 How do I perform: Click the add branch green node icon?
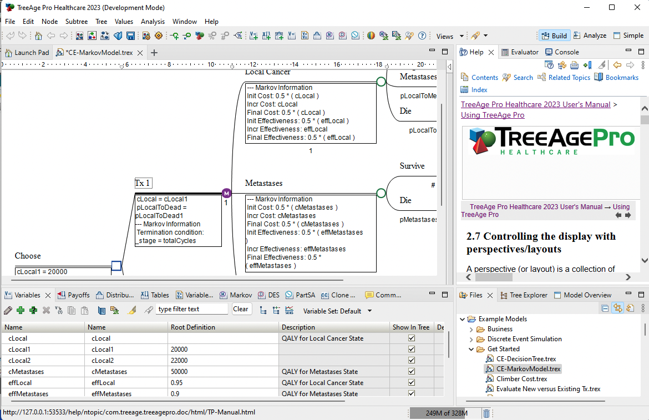click(174, 36)
